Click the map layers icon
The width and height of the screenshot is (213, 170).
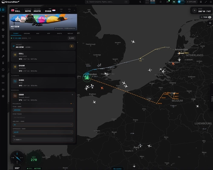coord(210,23)
